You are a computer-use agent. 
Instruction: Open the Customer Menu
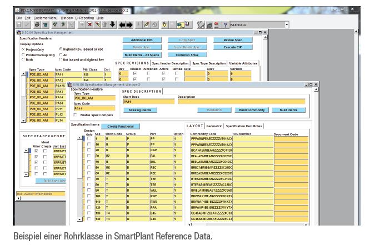(x=46, y=18)
